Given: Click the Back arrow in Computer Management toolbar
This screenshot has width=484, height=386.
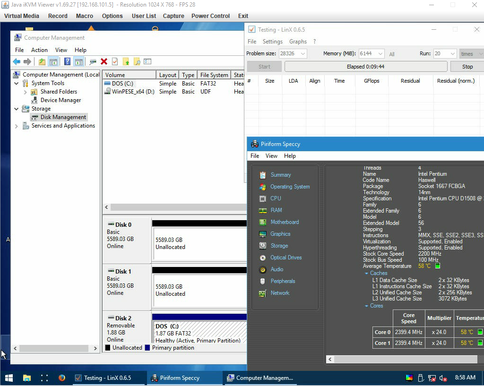Looking at the screenshot, I should [x=17, y=62].
